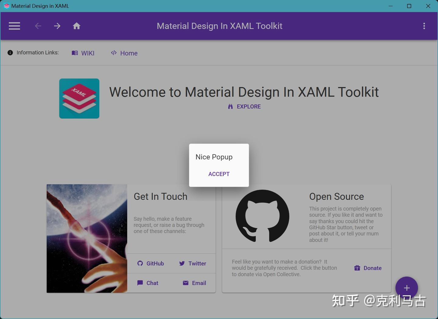Click the information icon before Information Links
Image resolution: width=438 pixels, height=319 pixels.
10,52
